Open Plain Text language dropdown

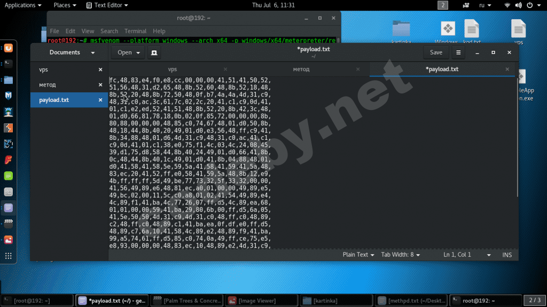click(358, 255)
